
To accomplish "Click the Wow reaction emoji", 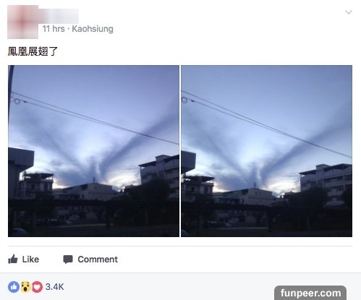I will tap(25, 287).
